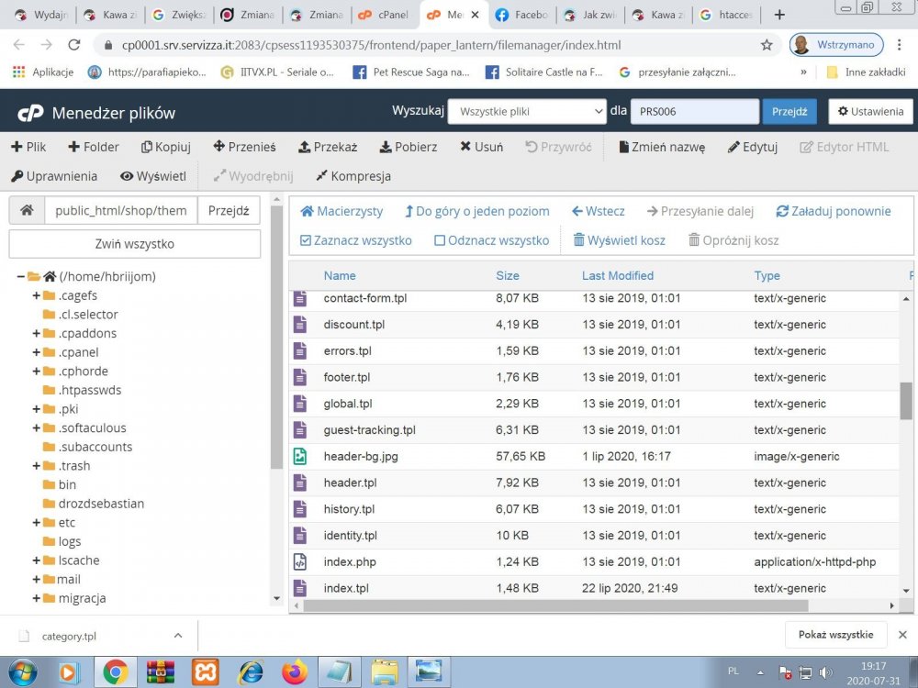
Task: Click Przejdź next to path field
Action: tap(229, 211)
